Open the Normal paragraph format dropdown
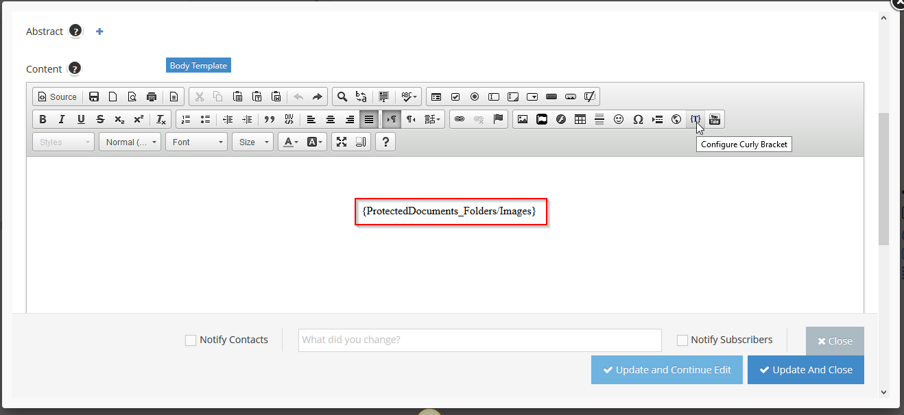The height and width of the screenshot is (415, 904). (x=130, y=142)
